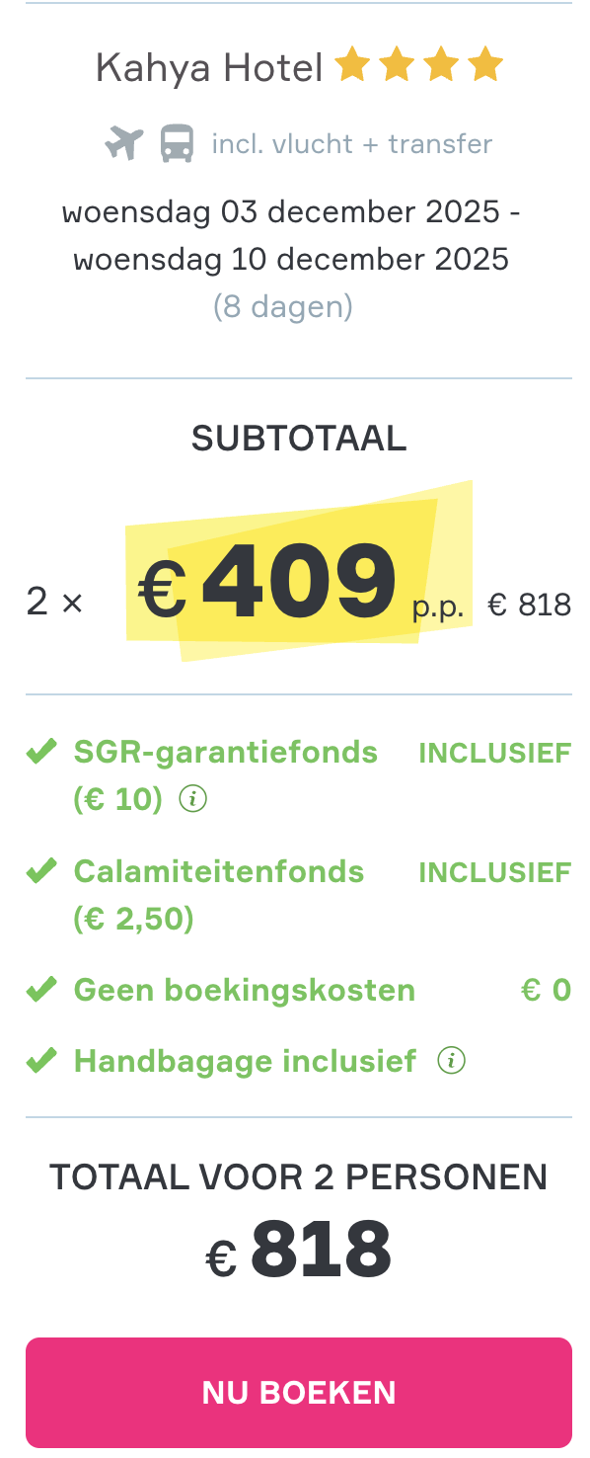
Task: Expand the SUBTOTAAL section
Action: point(299,437)
